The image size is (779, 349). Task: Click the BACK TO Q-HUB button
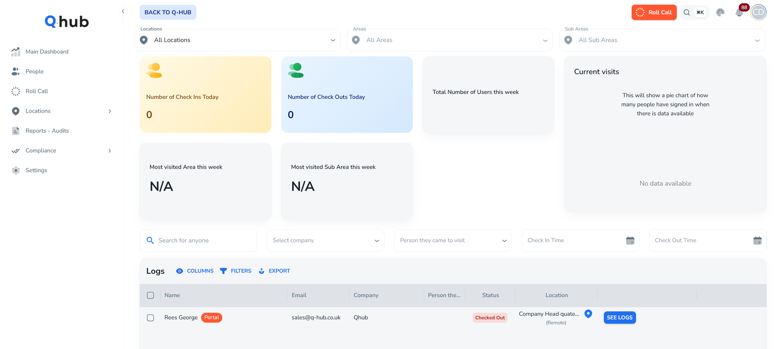[168, 12]
